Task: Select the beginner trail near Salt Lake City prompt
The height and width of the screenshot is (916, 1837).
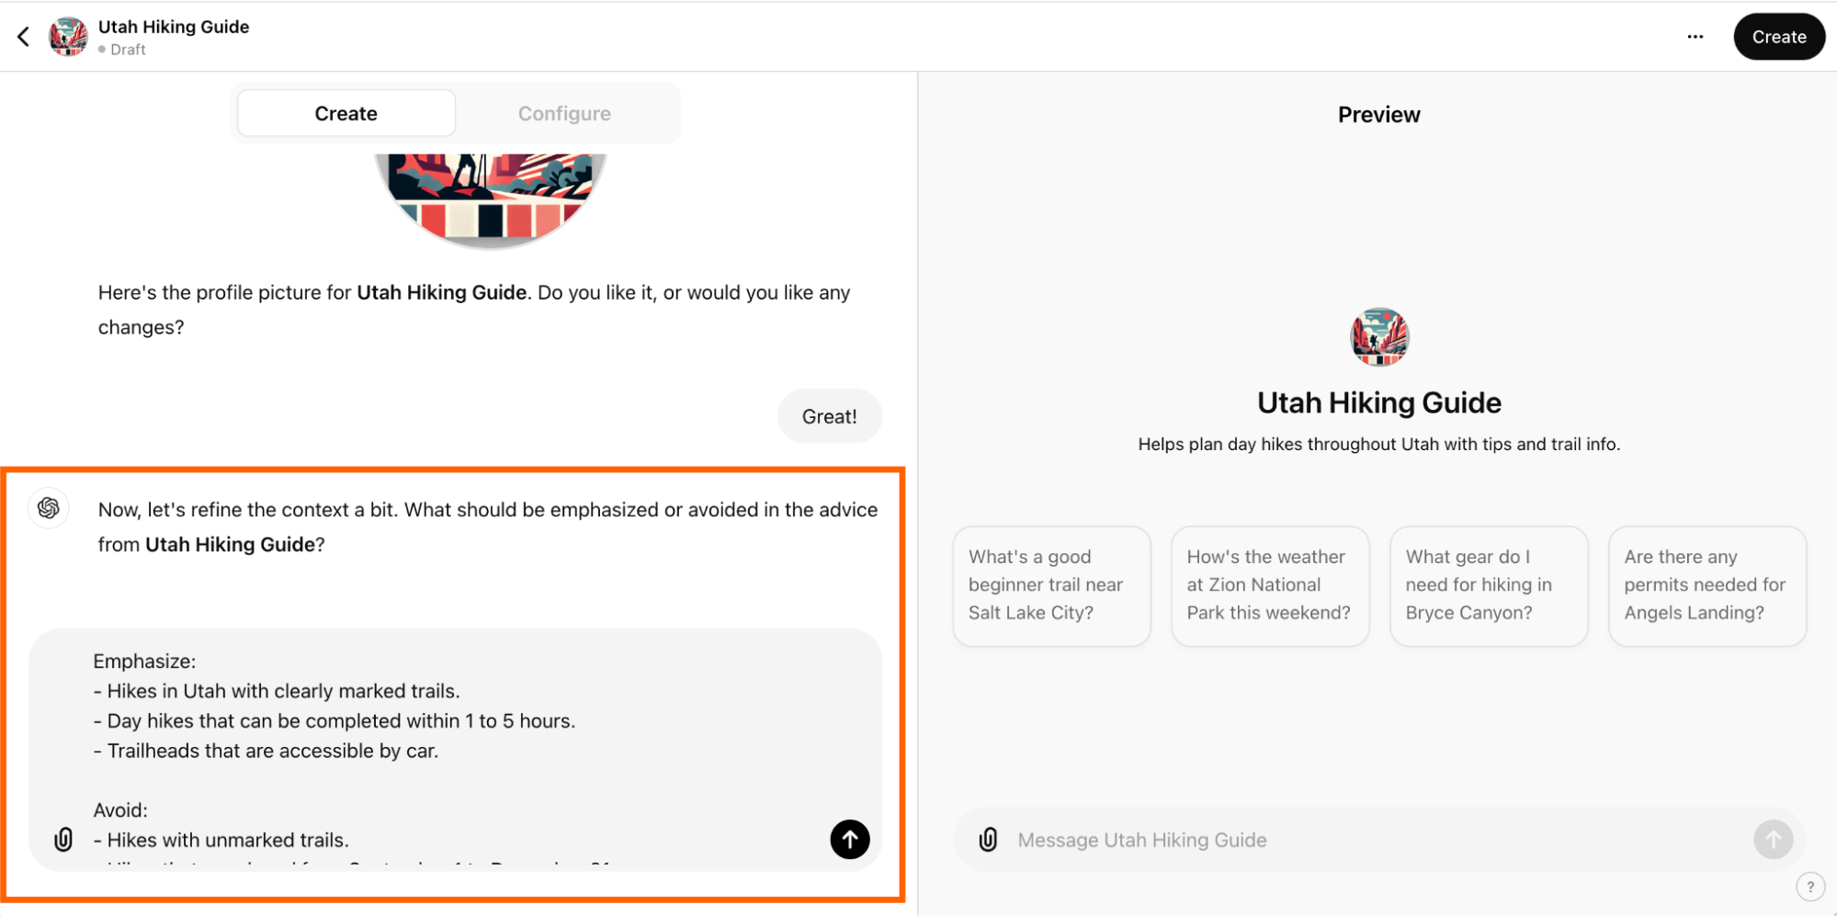Action: pos(1050,585)
